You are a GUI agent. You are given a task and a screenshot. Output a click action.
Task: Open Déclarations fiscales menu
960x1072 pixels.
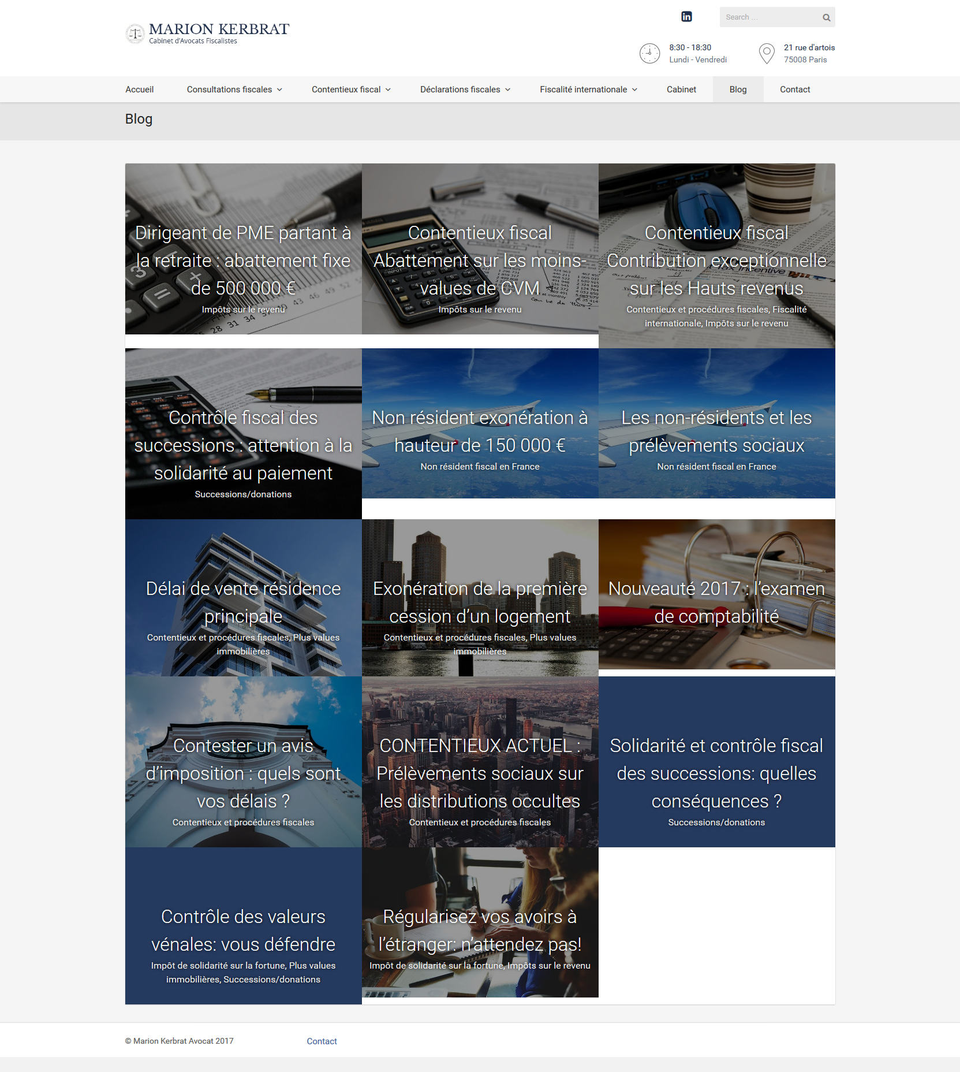click(460, 90)
